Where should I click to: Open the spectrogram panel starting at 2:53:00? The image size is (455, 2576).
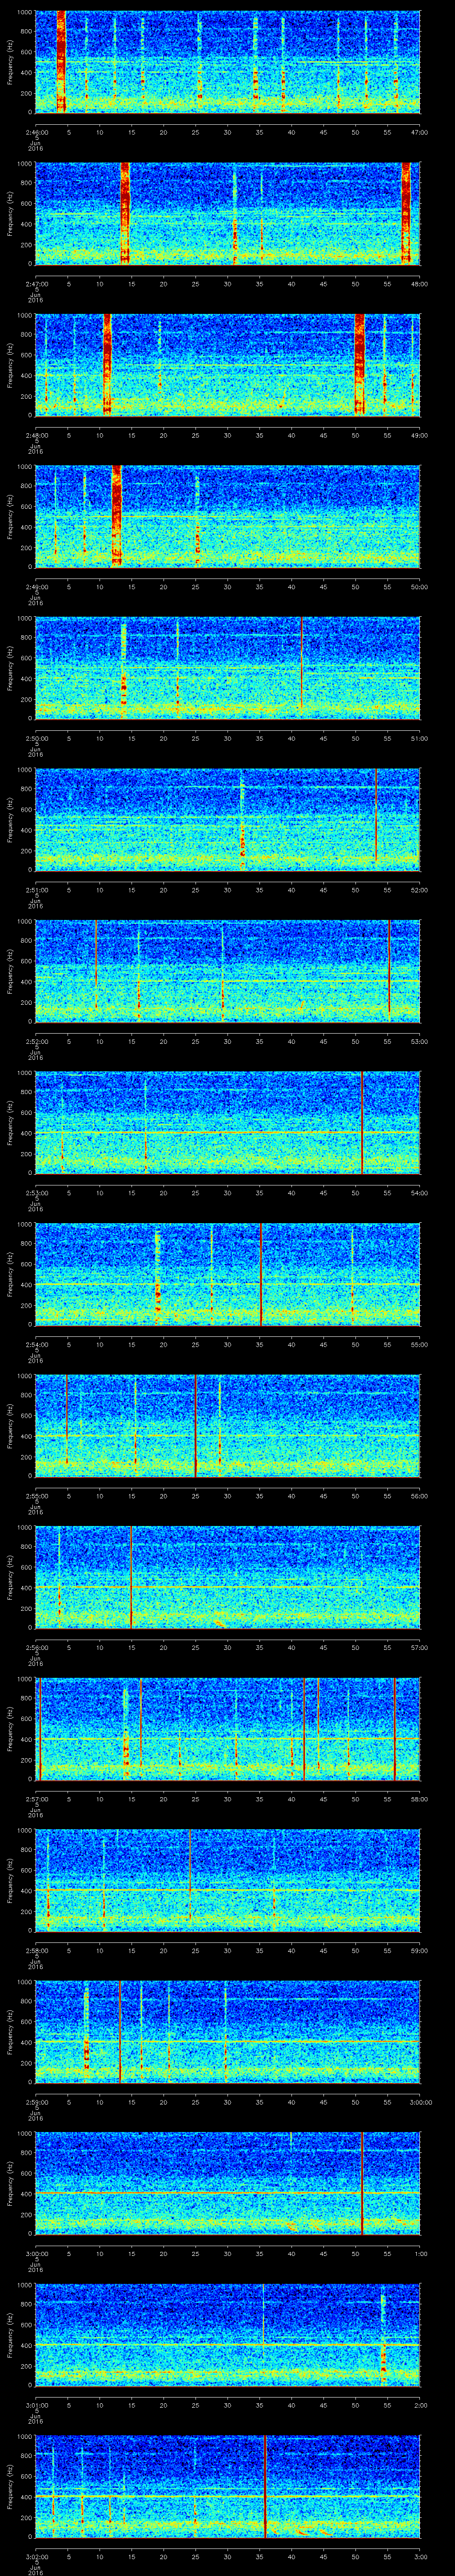point(228,1123)
